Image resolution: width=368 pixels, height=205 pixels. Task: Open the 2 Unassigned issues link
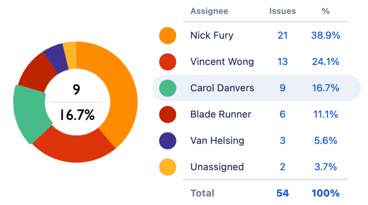(282, 167)
